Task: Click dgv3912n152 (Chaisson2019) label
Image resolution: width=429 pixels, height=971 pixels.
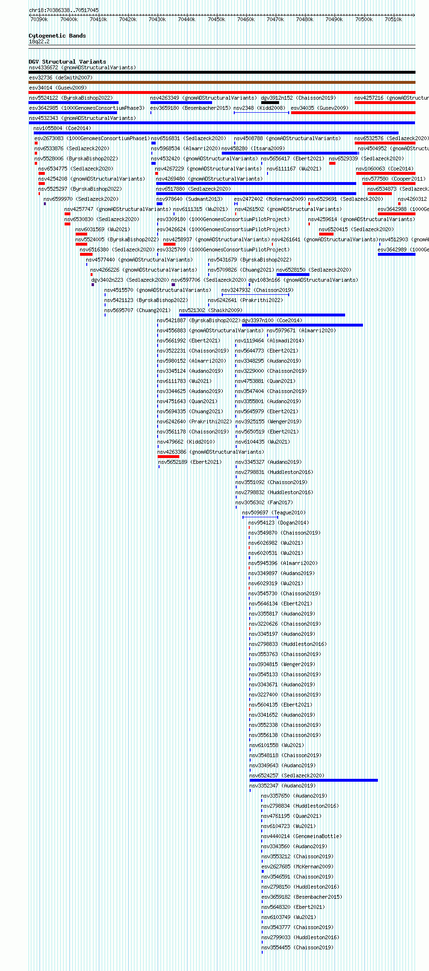Action: pyautogui.click(x=298, y=98)
